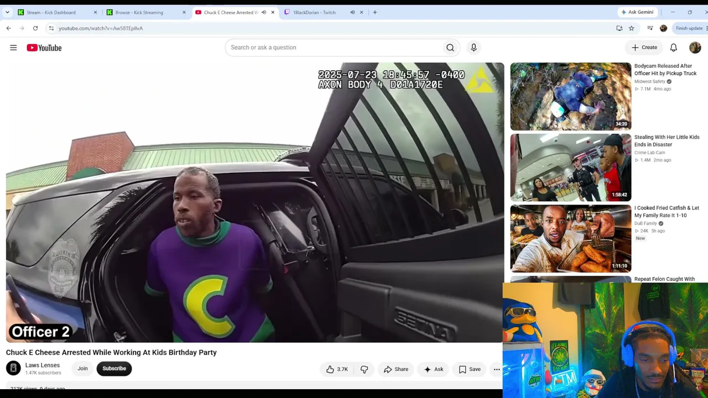Open 'Stealing With Her Little Kids' video title
The height and width of the screenshot is (398, 708).
[667, 141]
